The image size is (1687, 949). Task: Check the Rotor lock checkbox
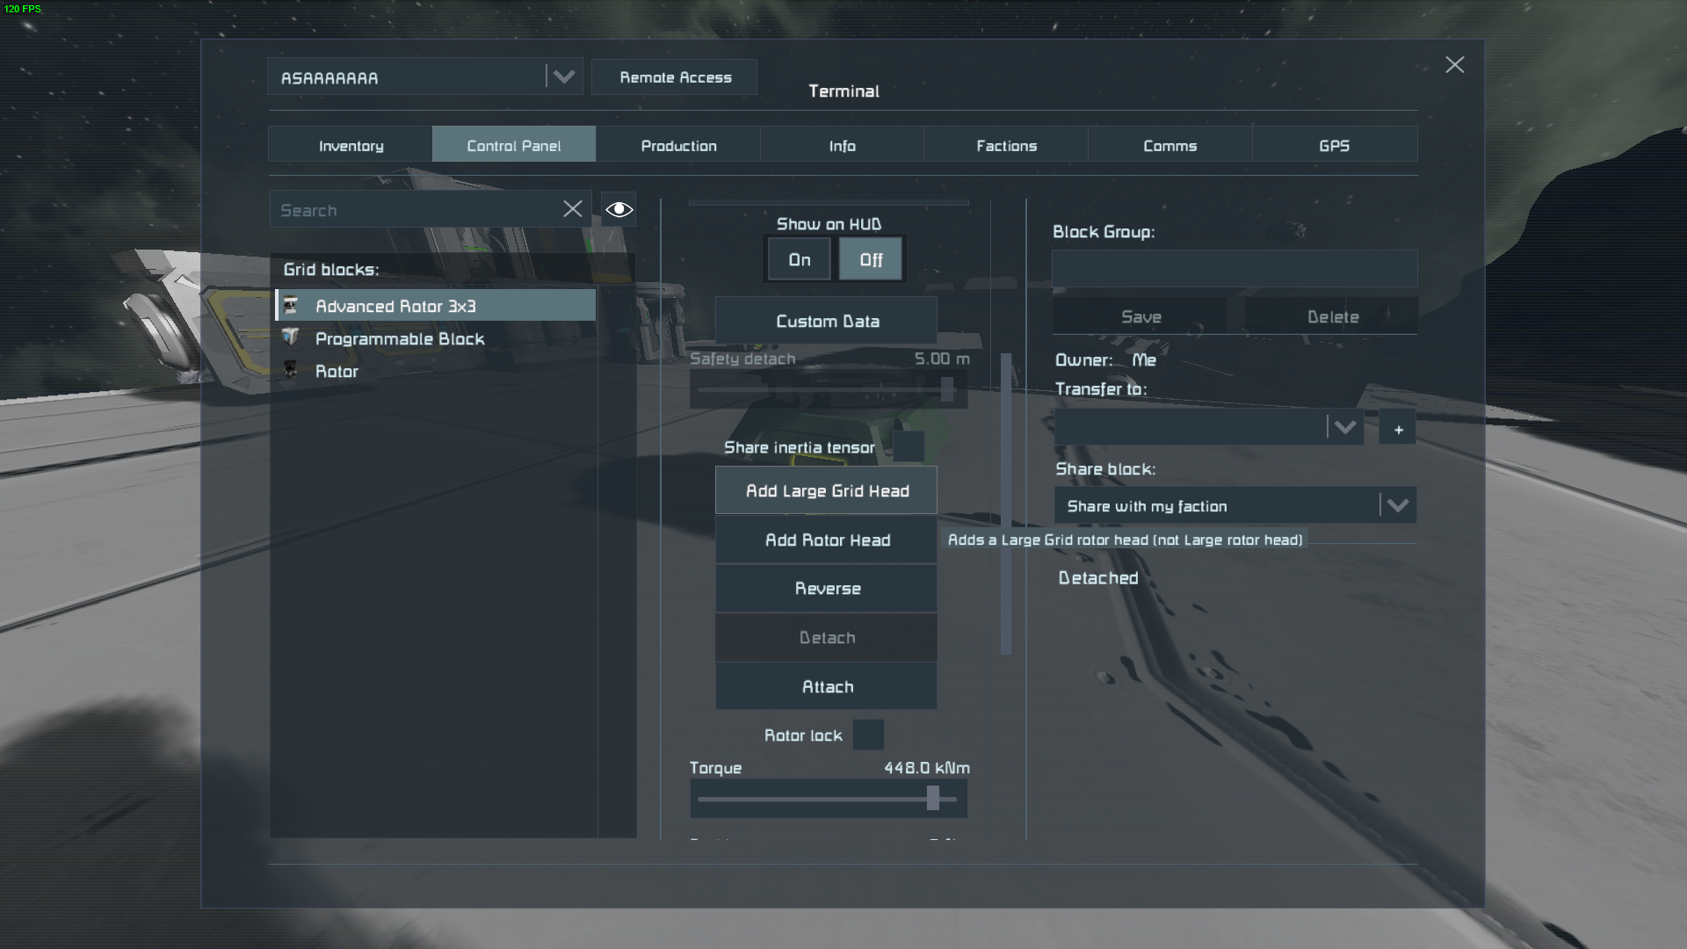(x=868, y=735)
